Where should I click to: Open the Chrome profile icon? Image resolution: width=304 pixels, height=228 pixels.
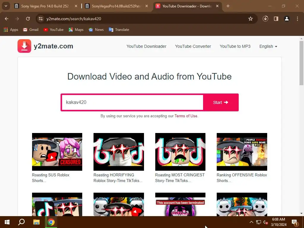(287, 19)
